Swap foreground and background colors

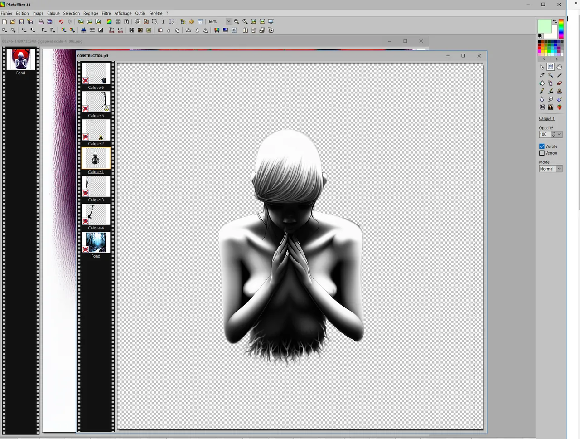coord(555,21)
